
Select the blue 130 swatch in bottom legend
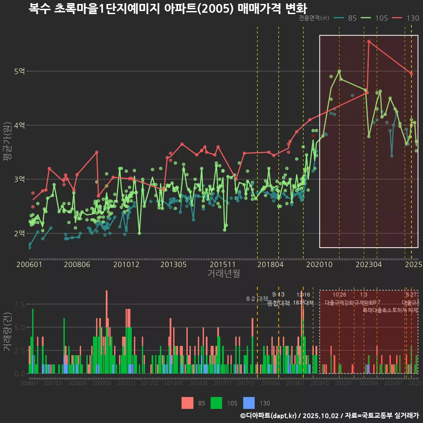[249, 403]
